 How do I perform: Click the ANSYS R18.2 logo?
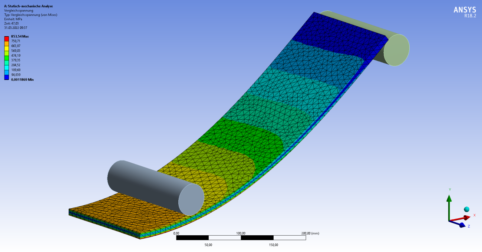[x=465, y=12]
